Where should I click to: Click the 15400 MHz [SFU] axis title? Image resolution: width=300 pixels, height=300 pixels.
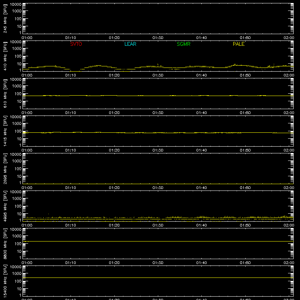[5, 281]
